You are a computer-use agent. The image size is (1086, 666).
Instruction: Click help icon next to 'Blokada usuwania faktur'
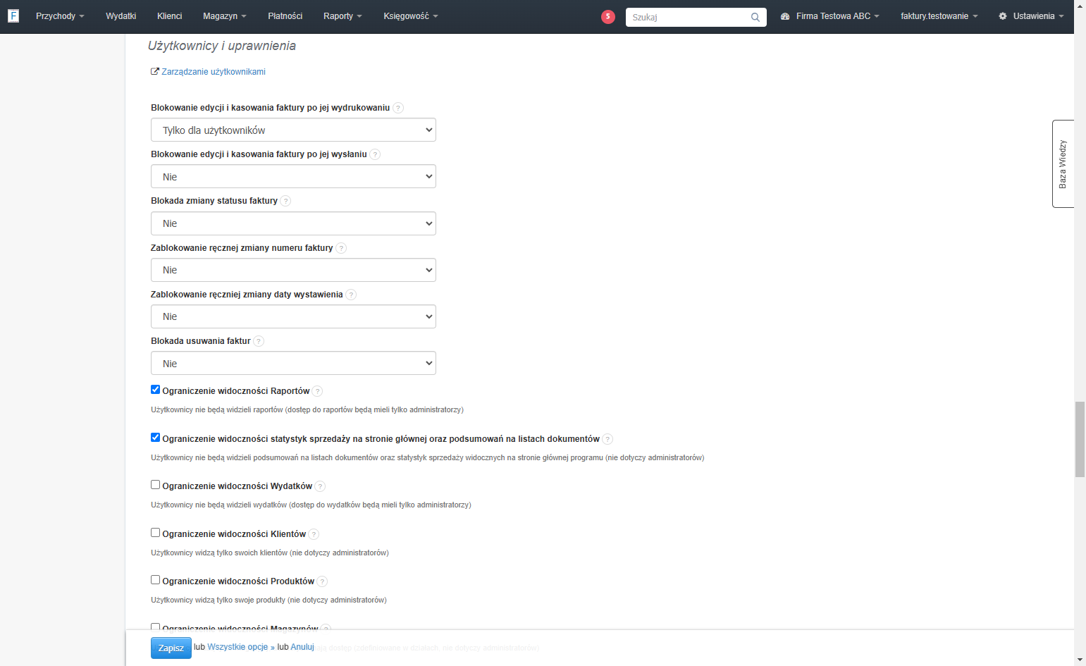(x=259, y=341)
